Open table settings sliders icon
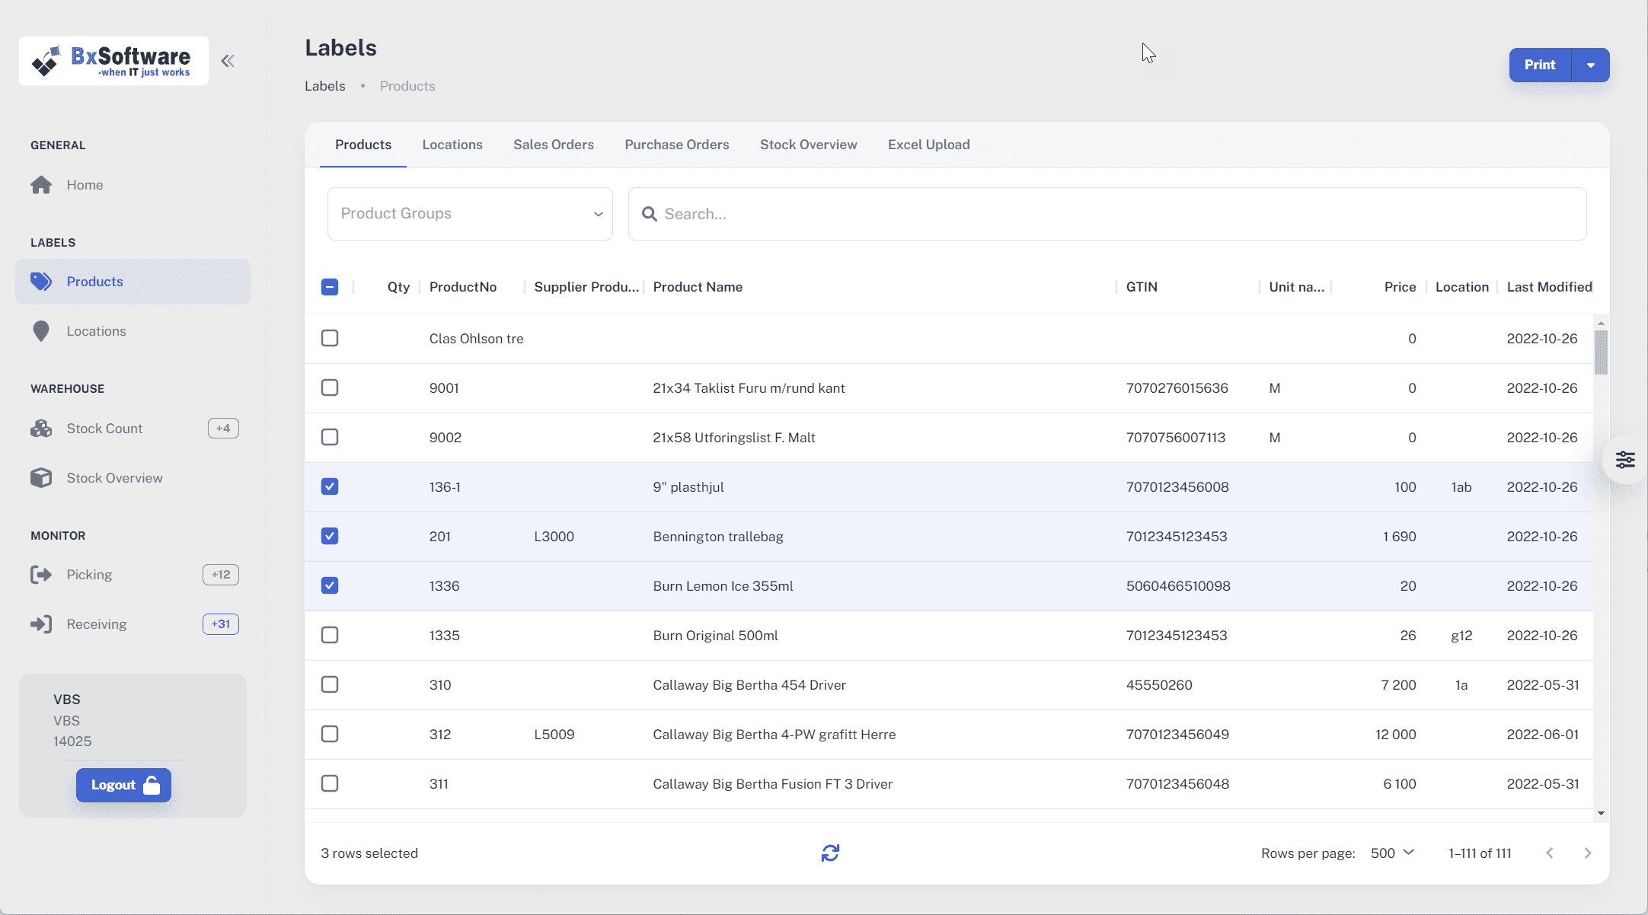 1625,460
